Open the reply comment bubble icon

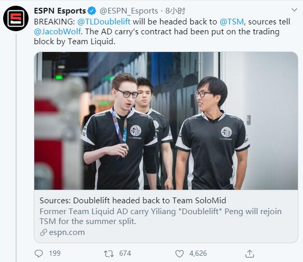[x=38, y=254]
